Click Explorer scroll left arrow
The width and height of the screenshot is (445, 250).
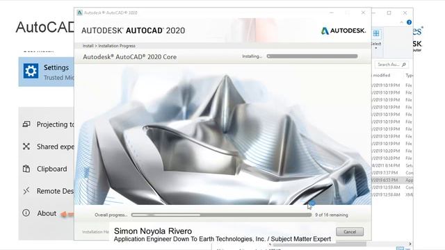coord(270,244)
